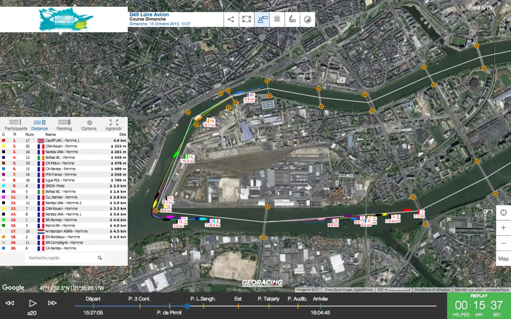Screen dimensions: 511x319
Task: Select the ruler measurement tool
Action: click(293, 19)
